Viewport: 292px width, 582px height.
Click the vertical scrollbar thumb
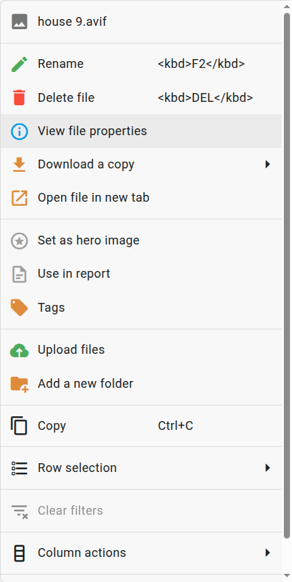click(x=287, y=276)
